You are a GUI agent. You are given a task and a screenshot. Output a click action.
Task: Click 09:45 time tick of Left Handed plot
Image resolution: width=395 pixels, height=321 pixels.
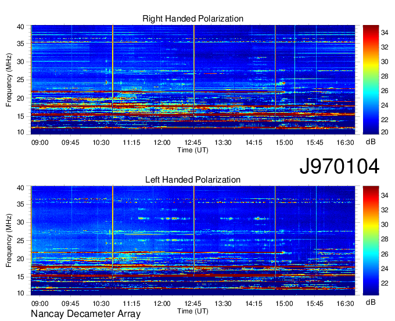click(70, 304)
